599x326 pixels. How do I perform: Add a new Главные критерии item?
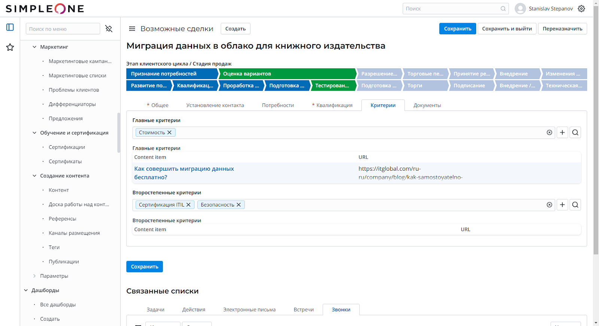point(562,133)
